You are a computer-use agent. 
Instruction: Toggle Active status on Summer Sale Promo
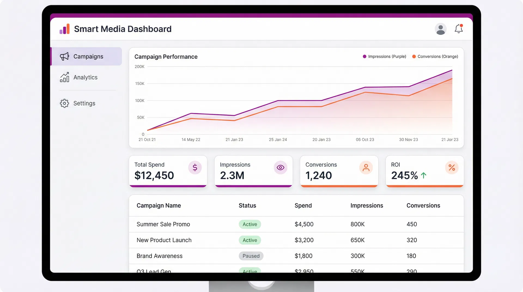click(250, 224)
